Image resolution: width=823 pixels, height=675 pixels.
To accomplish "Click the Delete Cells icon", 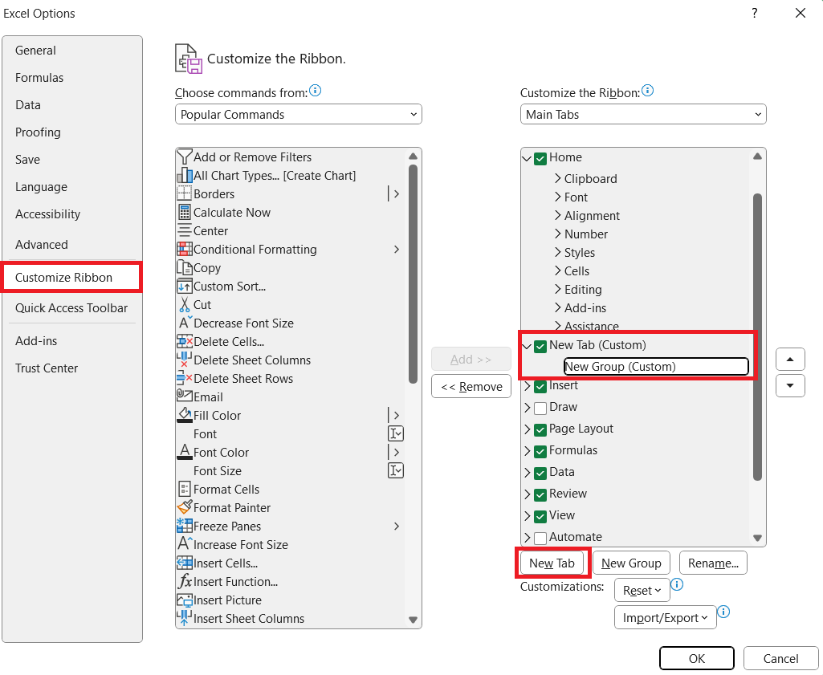I will [184, 341].
